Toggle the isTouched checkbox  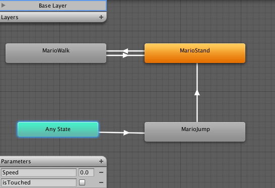[x=82, y=182]
